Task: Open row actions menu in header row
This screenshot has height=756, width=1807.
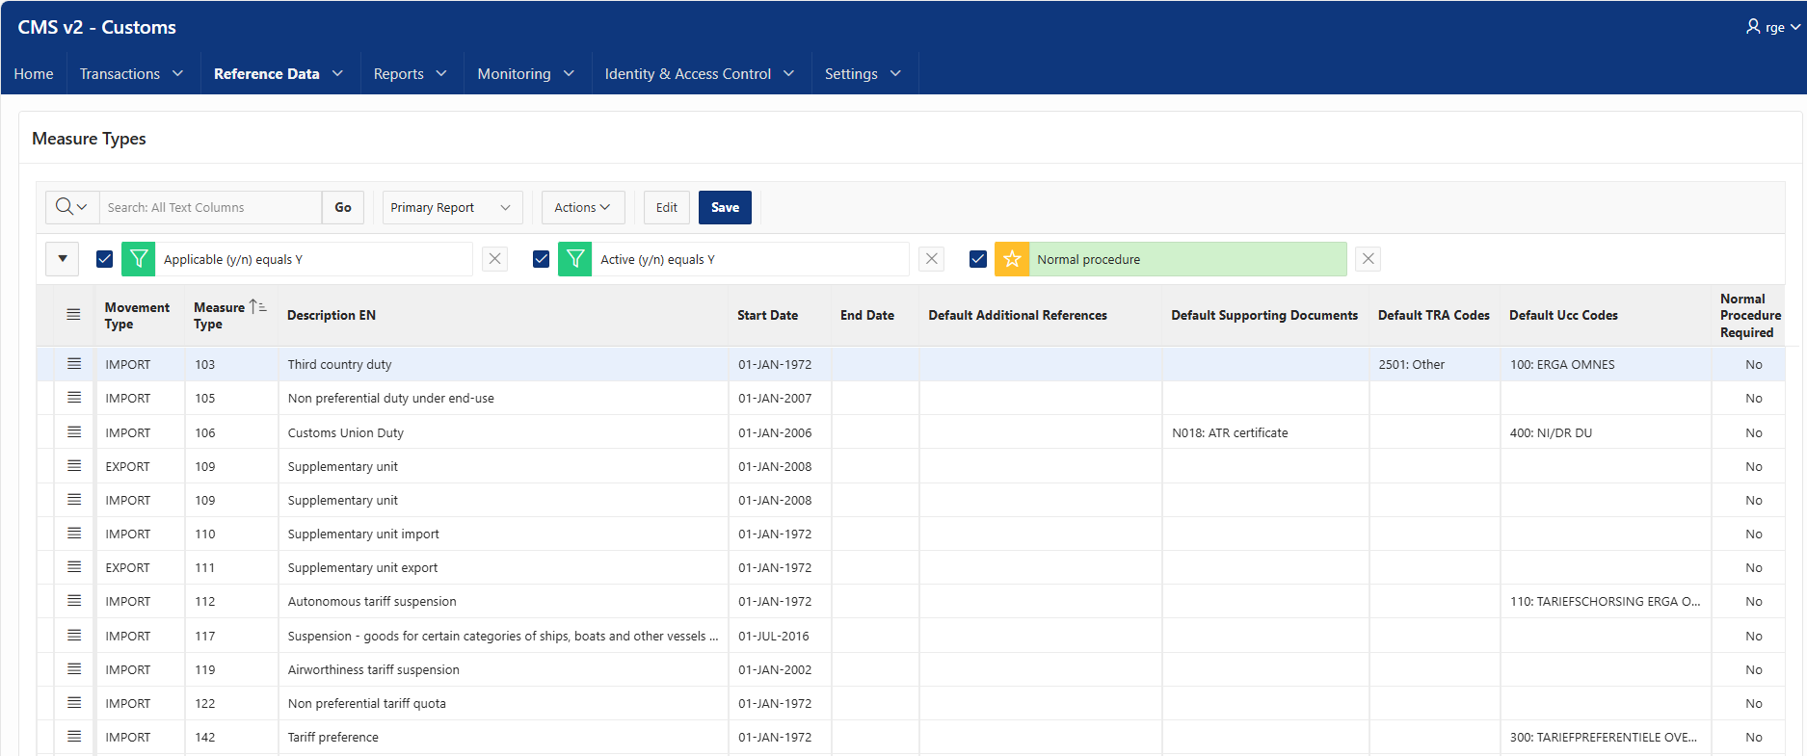Action: click(x=73, y=315)
